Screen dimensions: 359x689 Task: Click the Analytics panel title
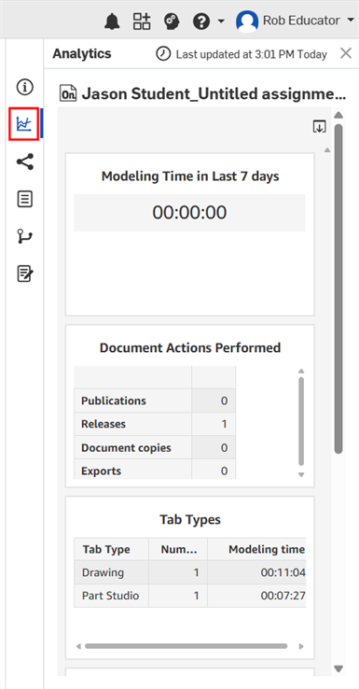tap(82, 54)
